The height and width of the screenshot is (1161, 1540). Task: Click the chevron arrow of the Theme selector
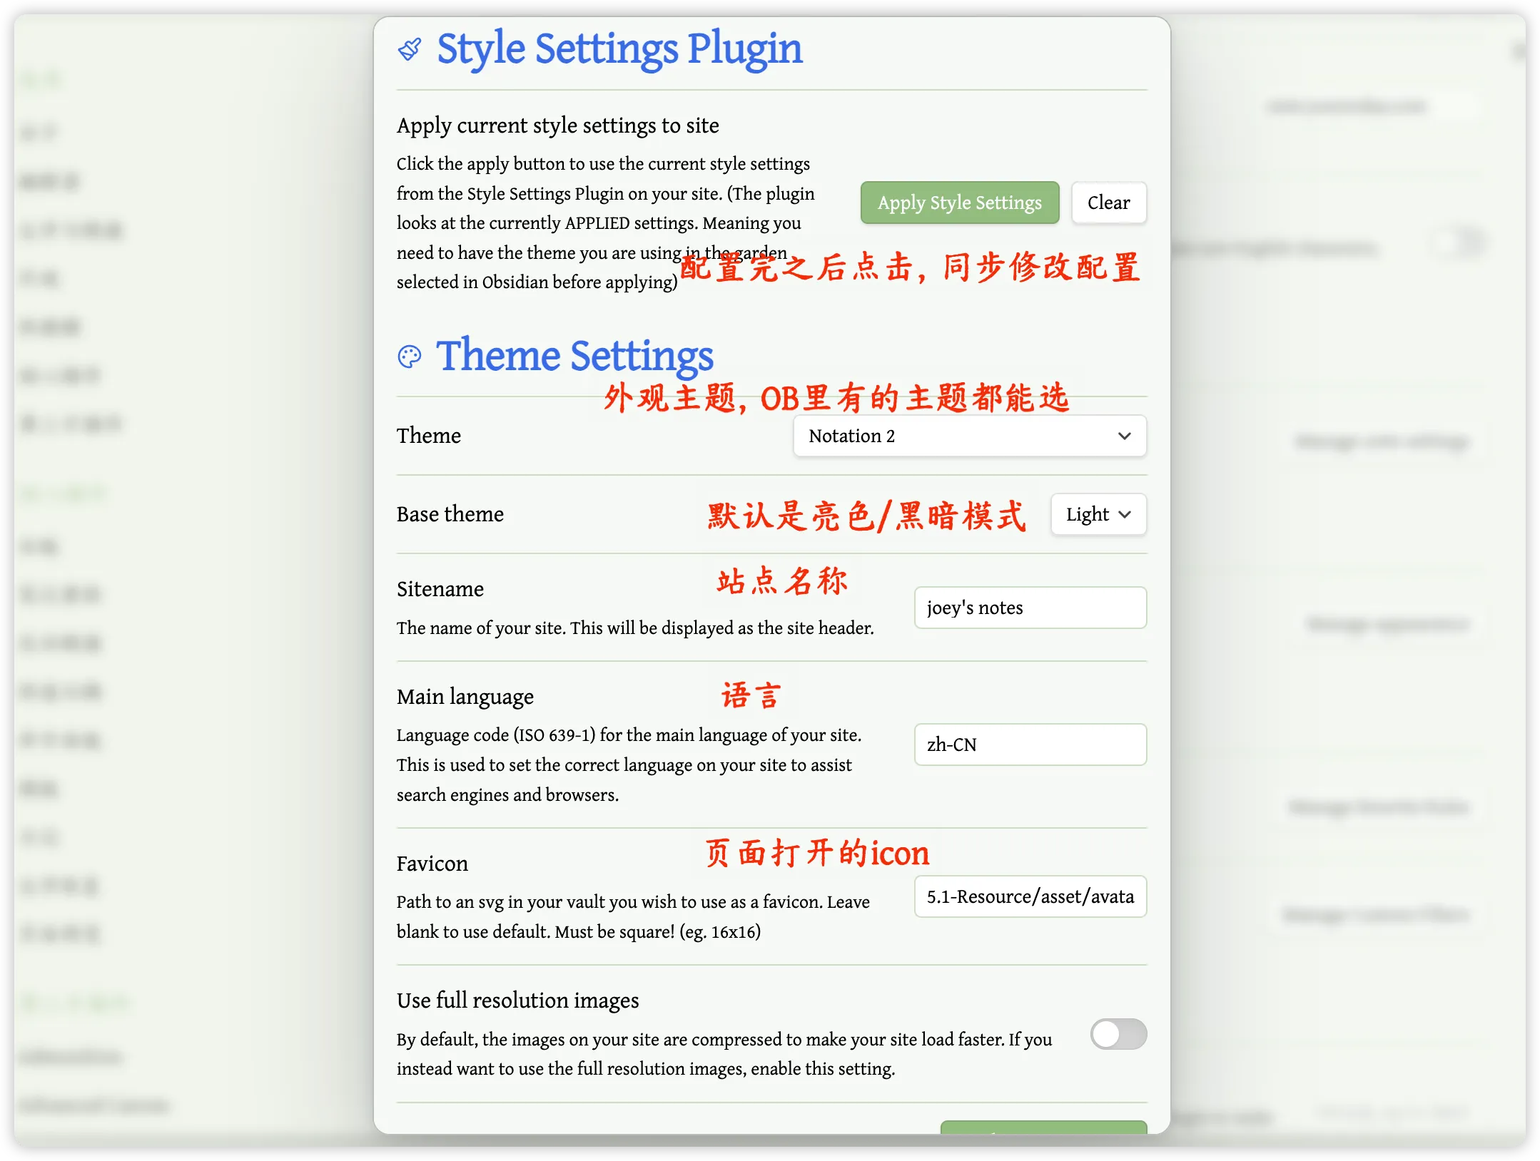pyautogui.click(x=1124, y=436)
